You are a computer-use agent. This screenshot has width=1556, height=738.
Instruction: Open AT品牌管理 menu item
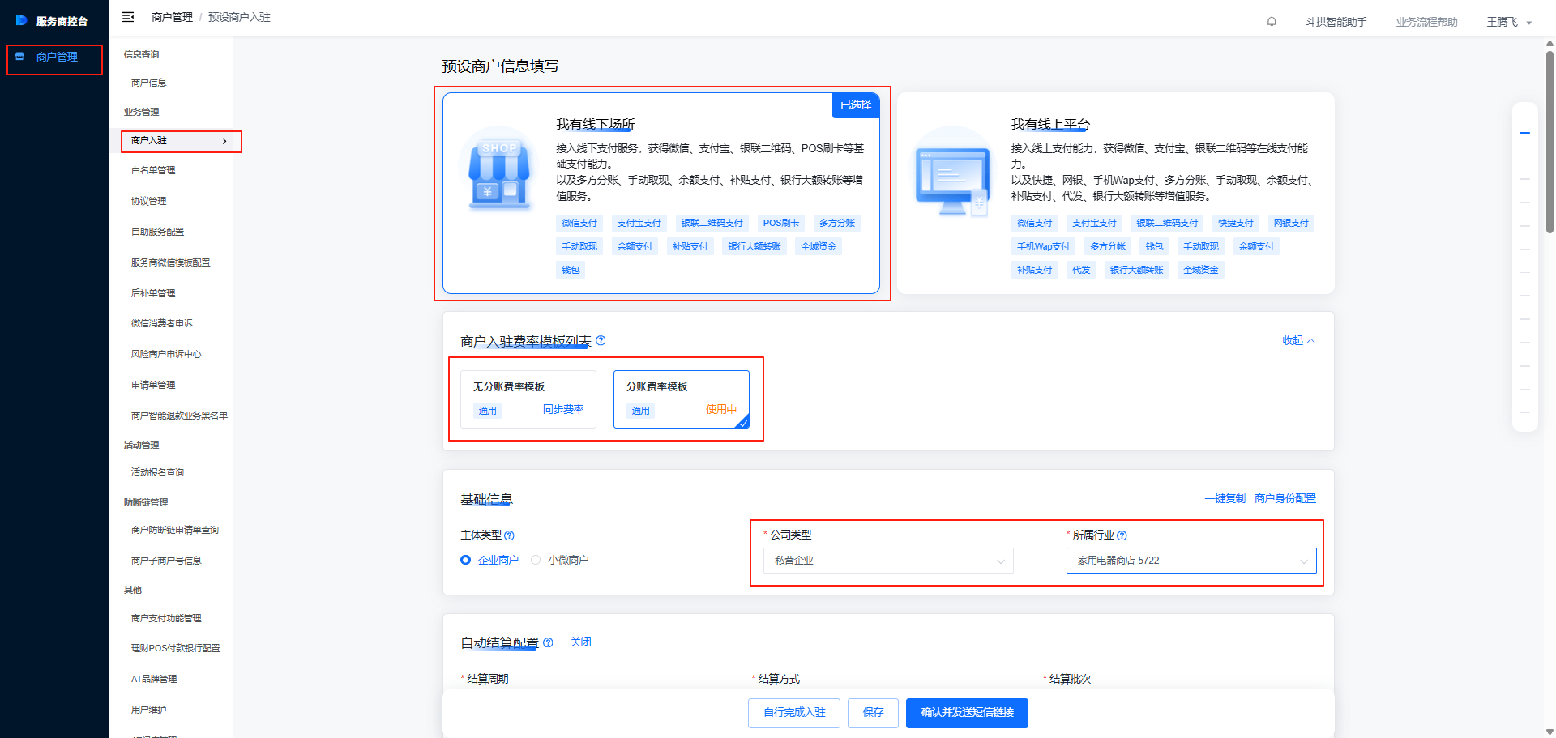click(154, 679)
